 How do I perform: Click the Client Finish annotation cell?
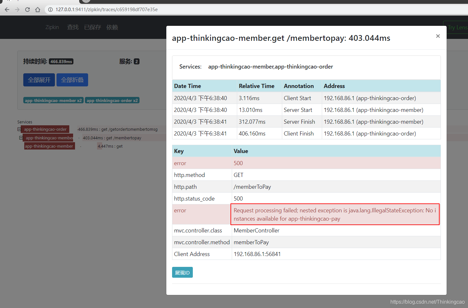(302, 134)
